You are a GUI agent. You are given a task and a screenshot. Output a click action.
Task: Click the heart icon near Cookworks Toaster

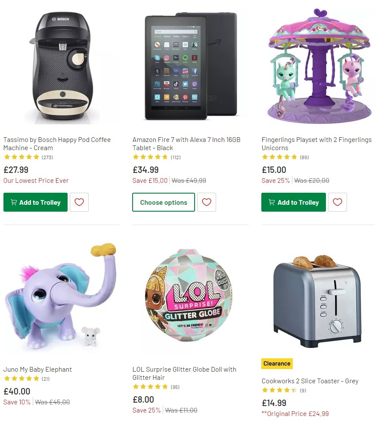click(x=338, y=421)
